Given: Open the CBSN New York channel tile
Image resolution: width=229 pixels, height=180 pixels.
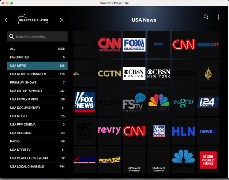Looking at the screenshot, I should 159,73.
